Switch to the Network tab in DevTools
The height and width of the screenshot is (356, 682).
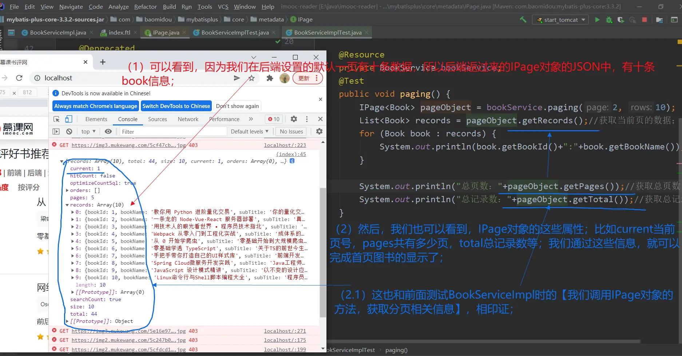(x=188, y=119)
